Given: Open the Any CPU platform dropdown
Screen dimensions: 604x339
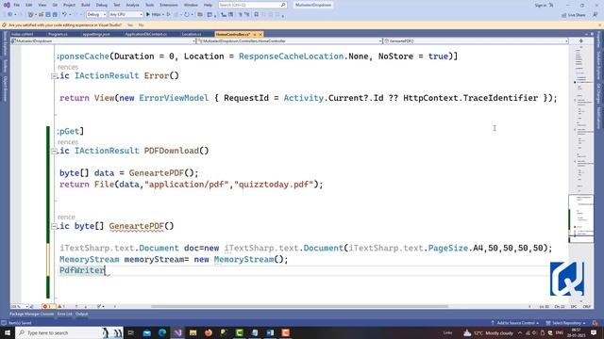Looking at the screenshot, I should coord(126,15).
